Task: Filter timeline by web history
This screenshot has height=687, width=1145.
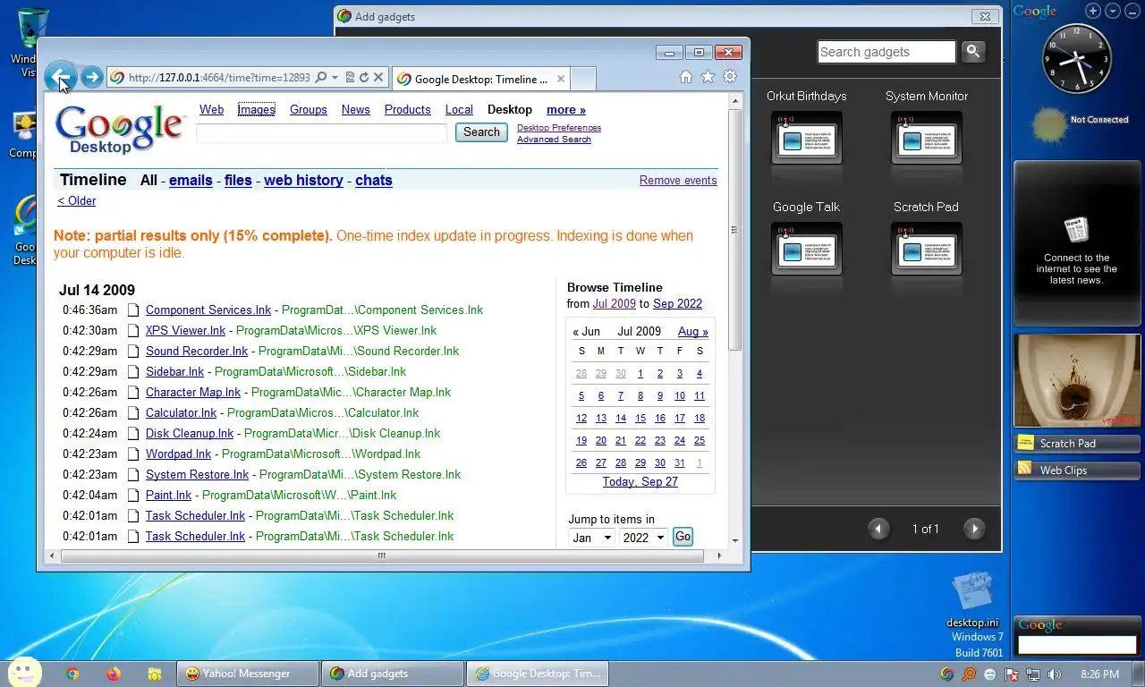Action: coord(303,180)
